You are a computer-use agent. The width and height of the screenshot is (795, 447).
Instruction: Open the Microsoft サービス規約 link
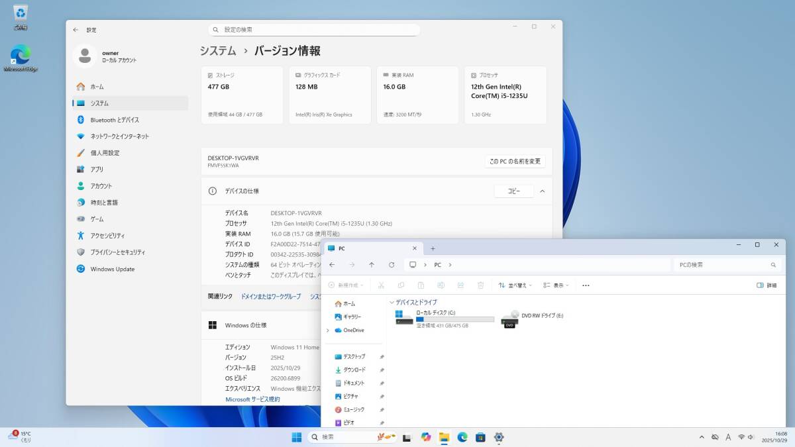252,399
